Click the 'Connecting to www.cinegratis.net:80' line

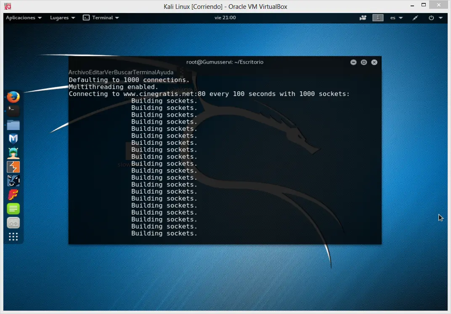[x=209, y=94]
